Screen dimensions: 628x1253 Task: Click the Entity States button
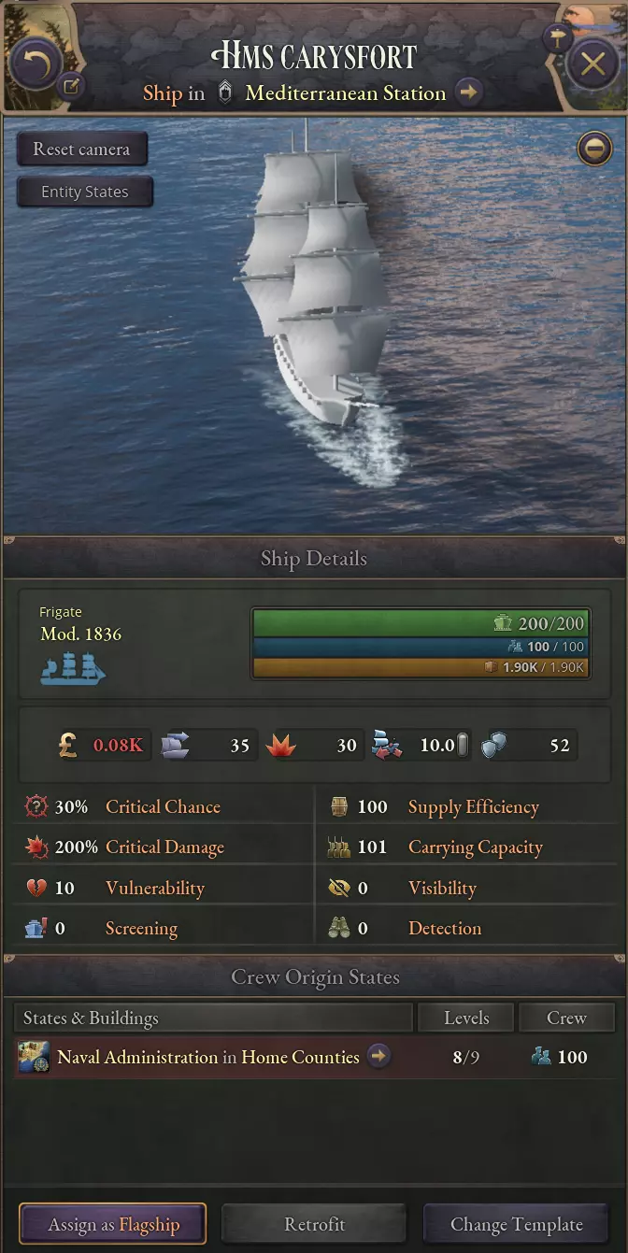click(85, 192)
